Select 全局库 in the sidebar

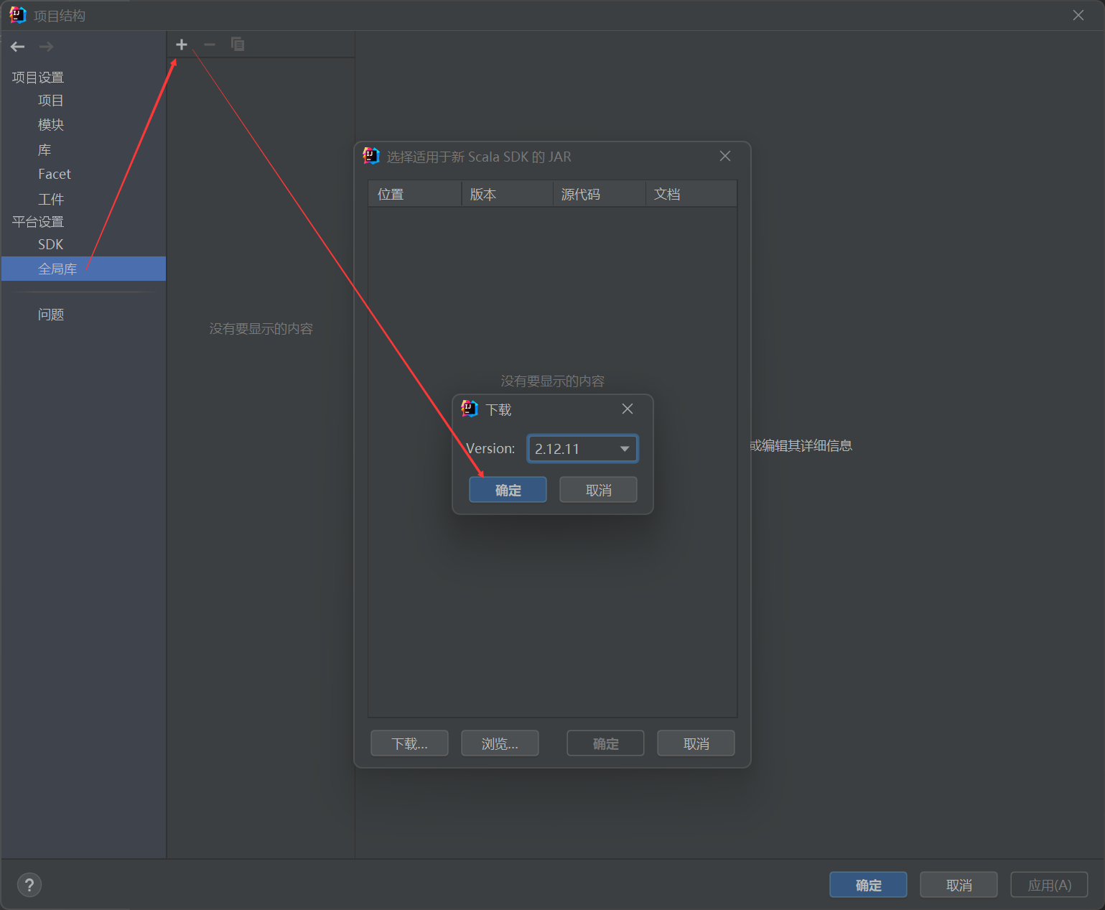[83, 269]
